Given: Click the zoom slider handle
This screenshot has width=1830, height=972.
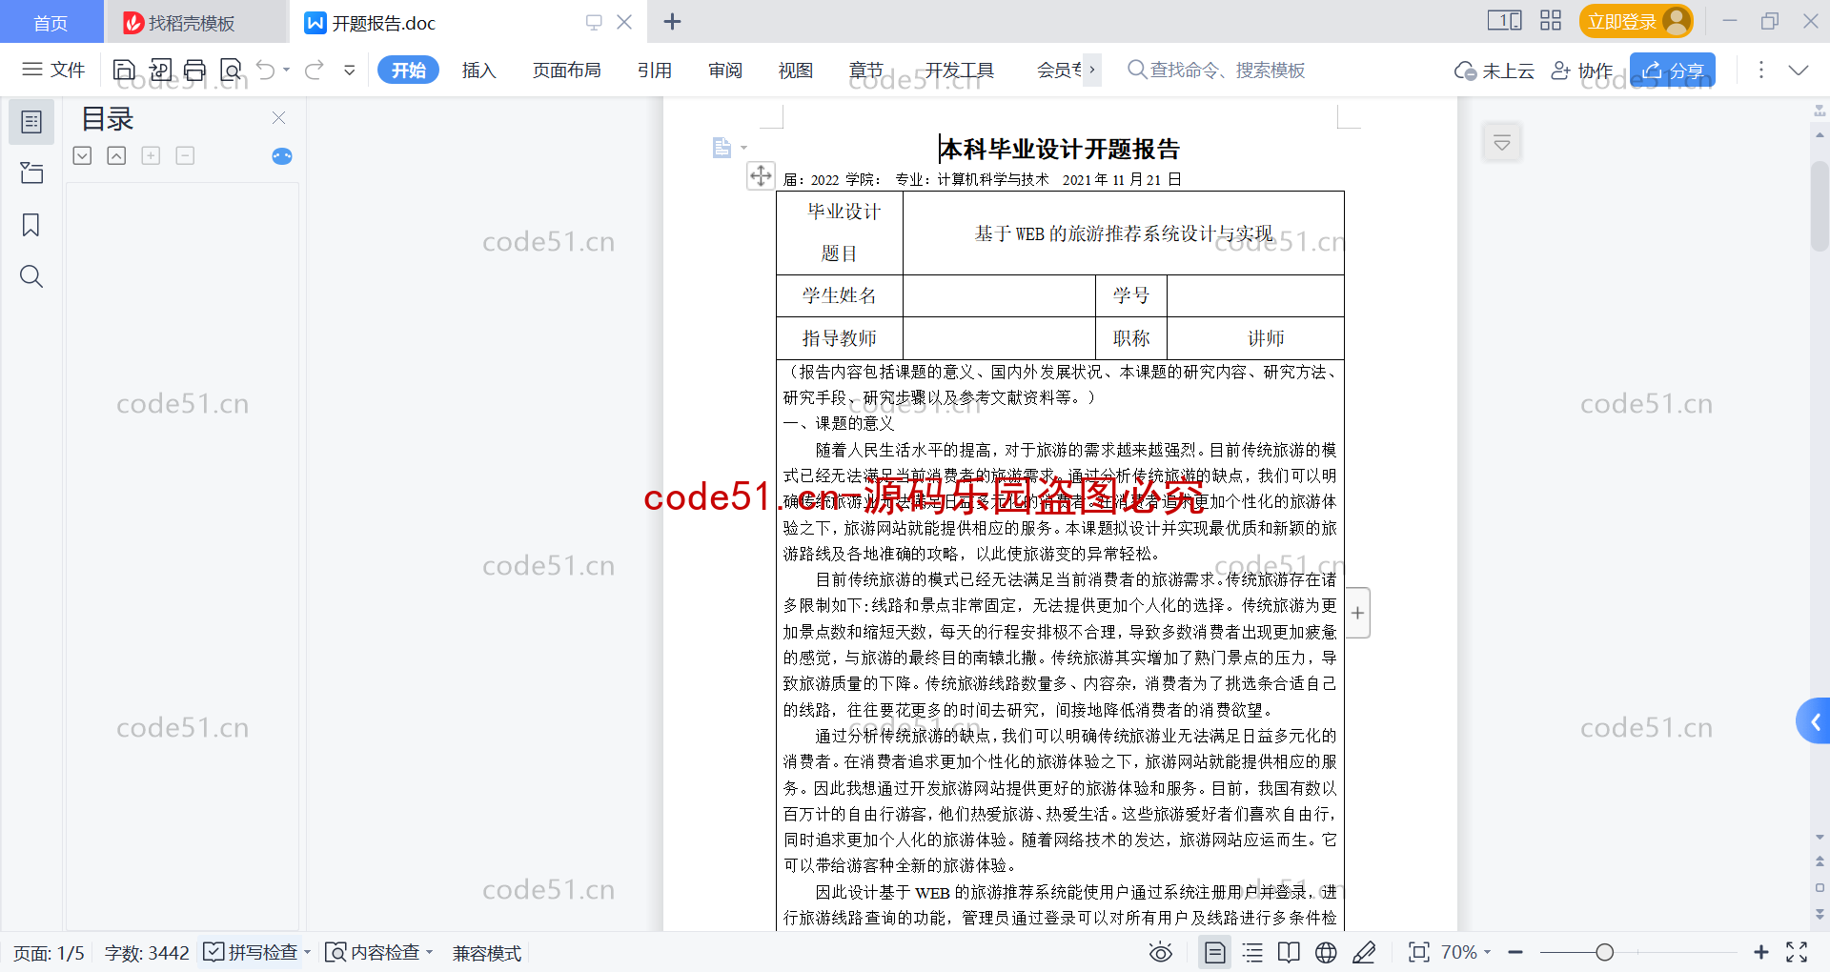Looking at the screenshot, I should coord(1605,952).
